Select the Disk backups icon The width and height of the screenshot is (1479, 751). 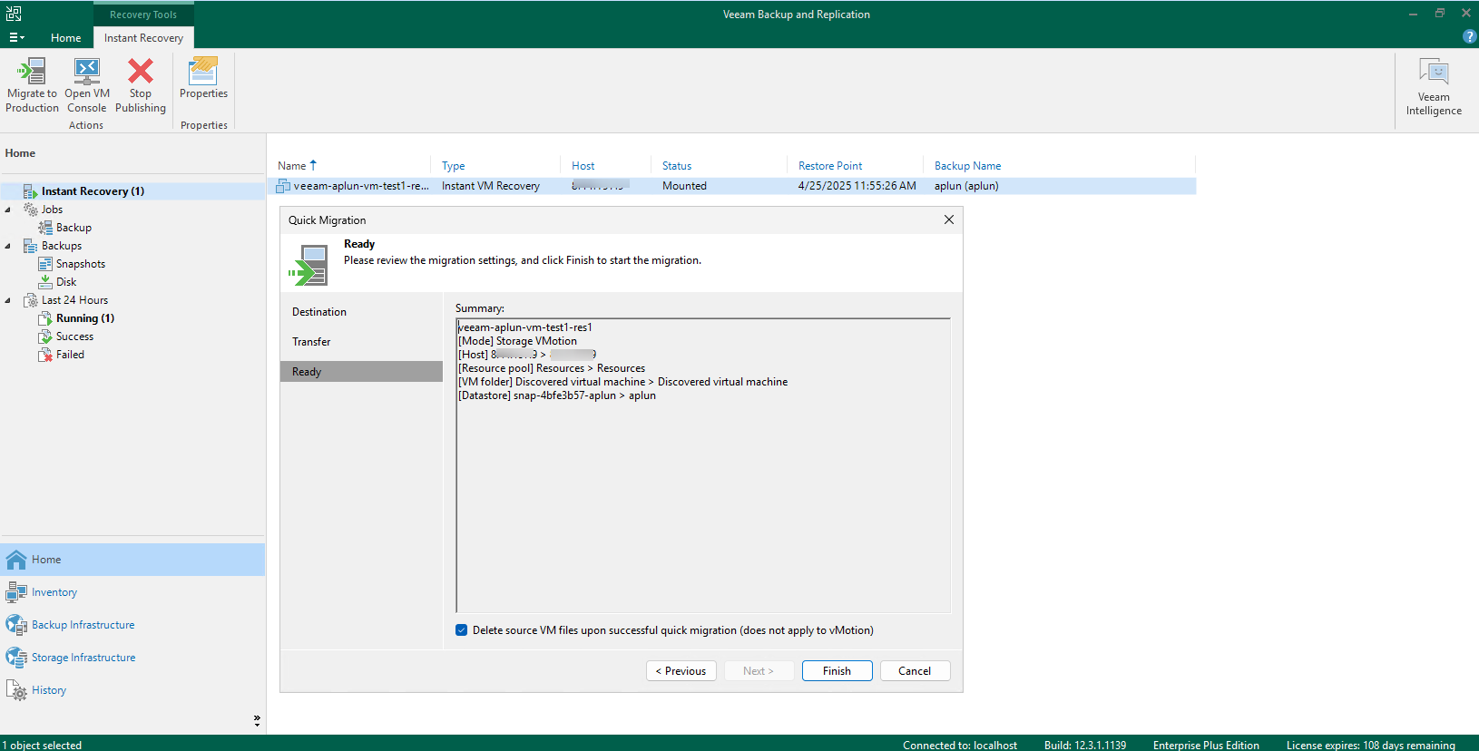coord(45,282)
